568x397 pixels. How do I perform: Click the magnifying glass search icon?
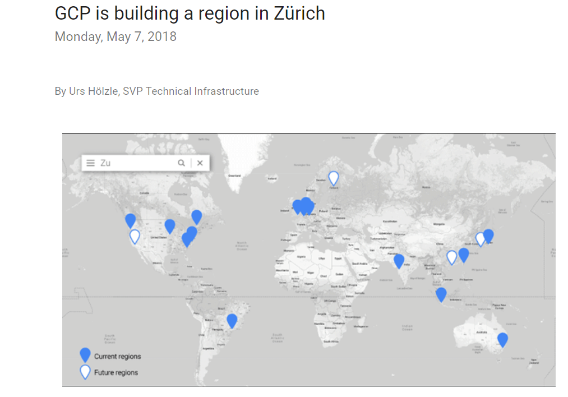pyautogui.click(x=181, y=163)
